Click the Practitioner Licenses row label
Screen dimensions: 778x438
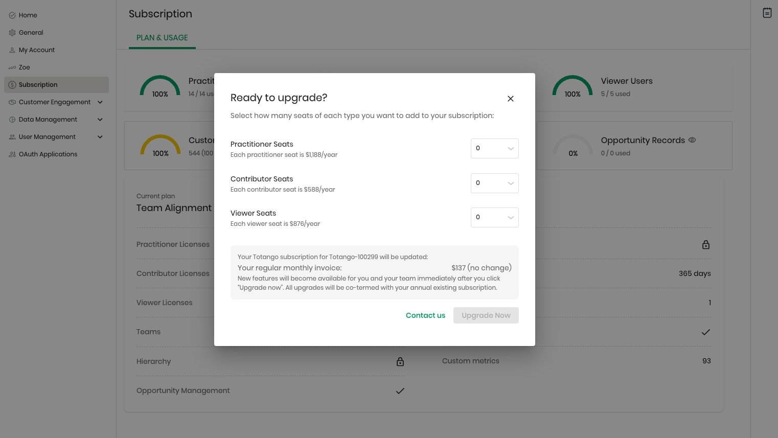173,244
